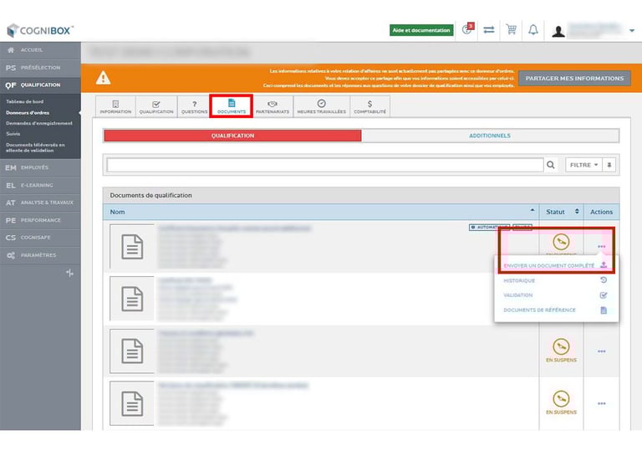Select Donneurs d'ordres submenu item
642x451 pixels.
point(28,112)
